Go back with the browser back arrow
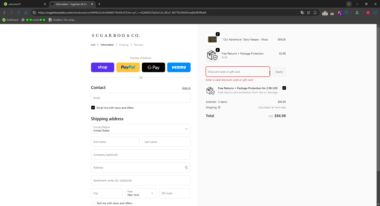380x206 pixels. tap(4, 12)
